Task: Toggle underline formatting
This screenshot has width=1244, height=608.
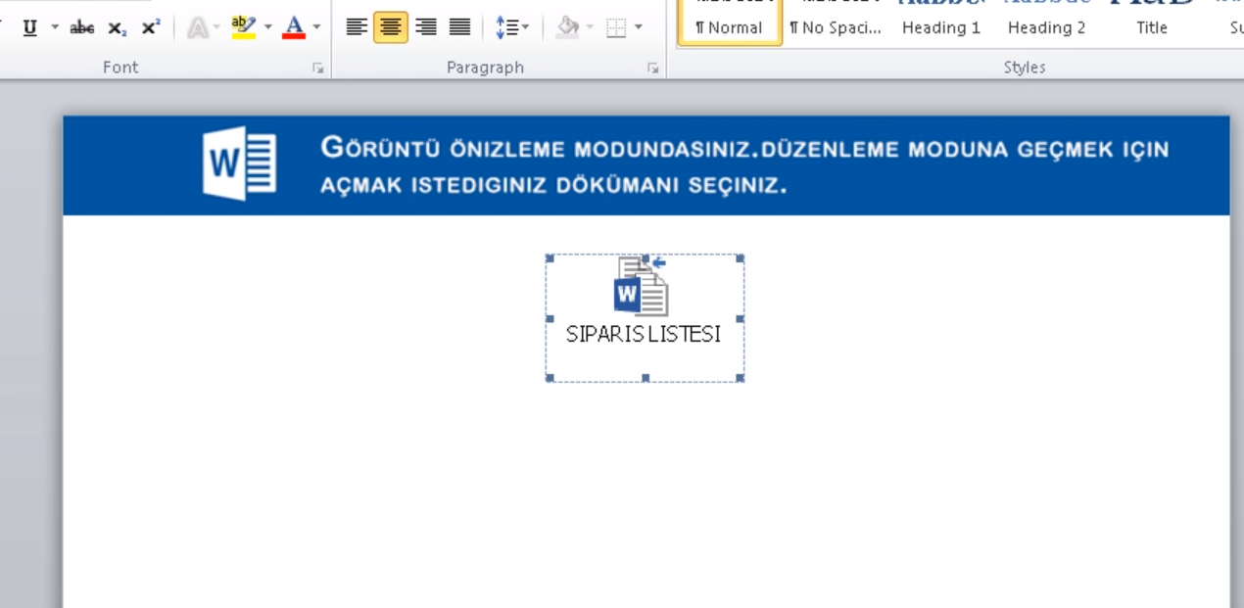Action: [29, 27]
